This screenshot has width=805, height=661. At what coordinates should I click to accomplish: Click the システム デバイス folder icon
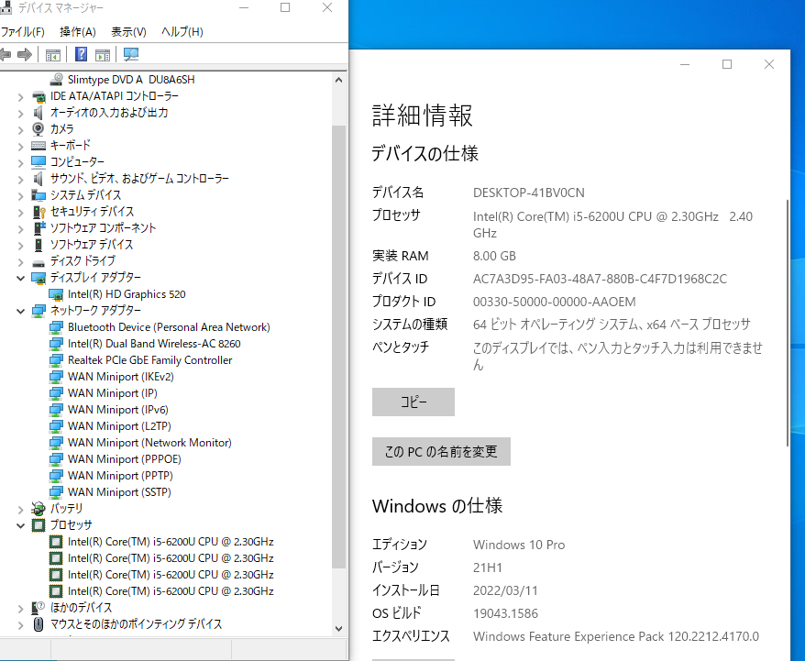39,195
